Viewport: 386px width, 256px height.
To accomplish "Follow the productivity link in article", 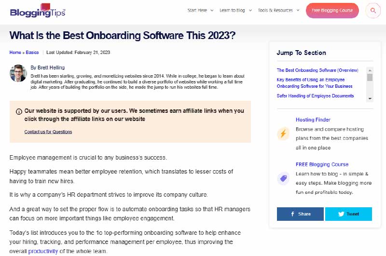I will click(x=43, y=251).
